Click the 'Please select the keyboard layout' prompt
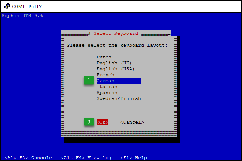Image resolution: width=242 pixels, height=161 pixels. (117, 45)
